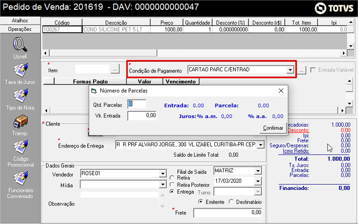This screenshot has width=358, height=224.
Task: Click the up arrow of the item grid scrollbar
Action: click(351, 22)
